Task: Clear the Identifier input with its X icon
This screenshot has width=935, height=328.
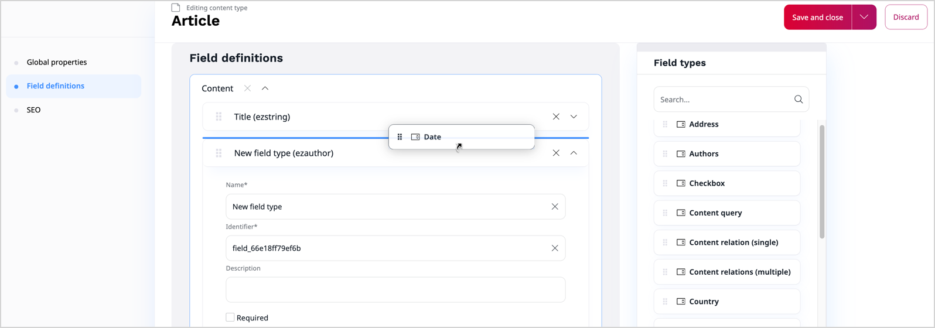Action: pyautogui.click(x=554, y=248)
